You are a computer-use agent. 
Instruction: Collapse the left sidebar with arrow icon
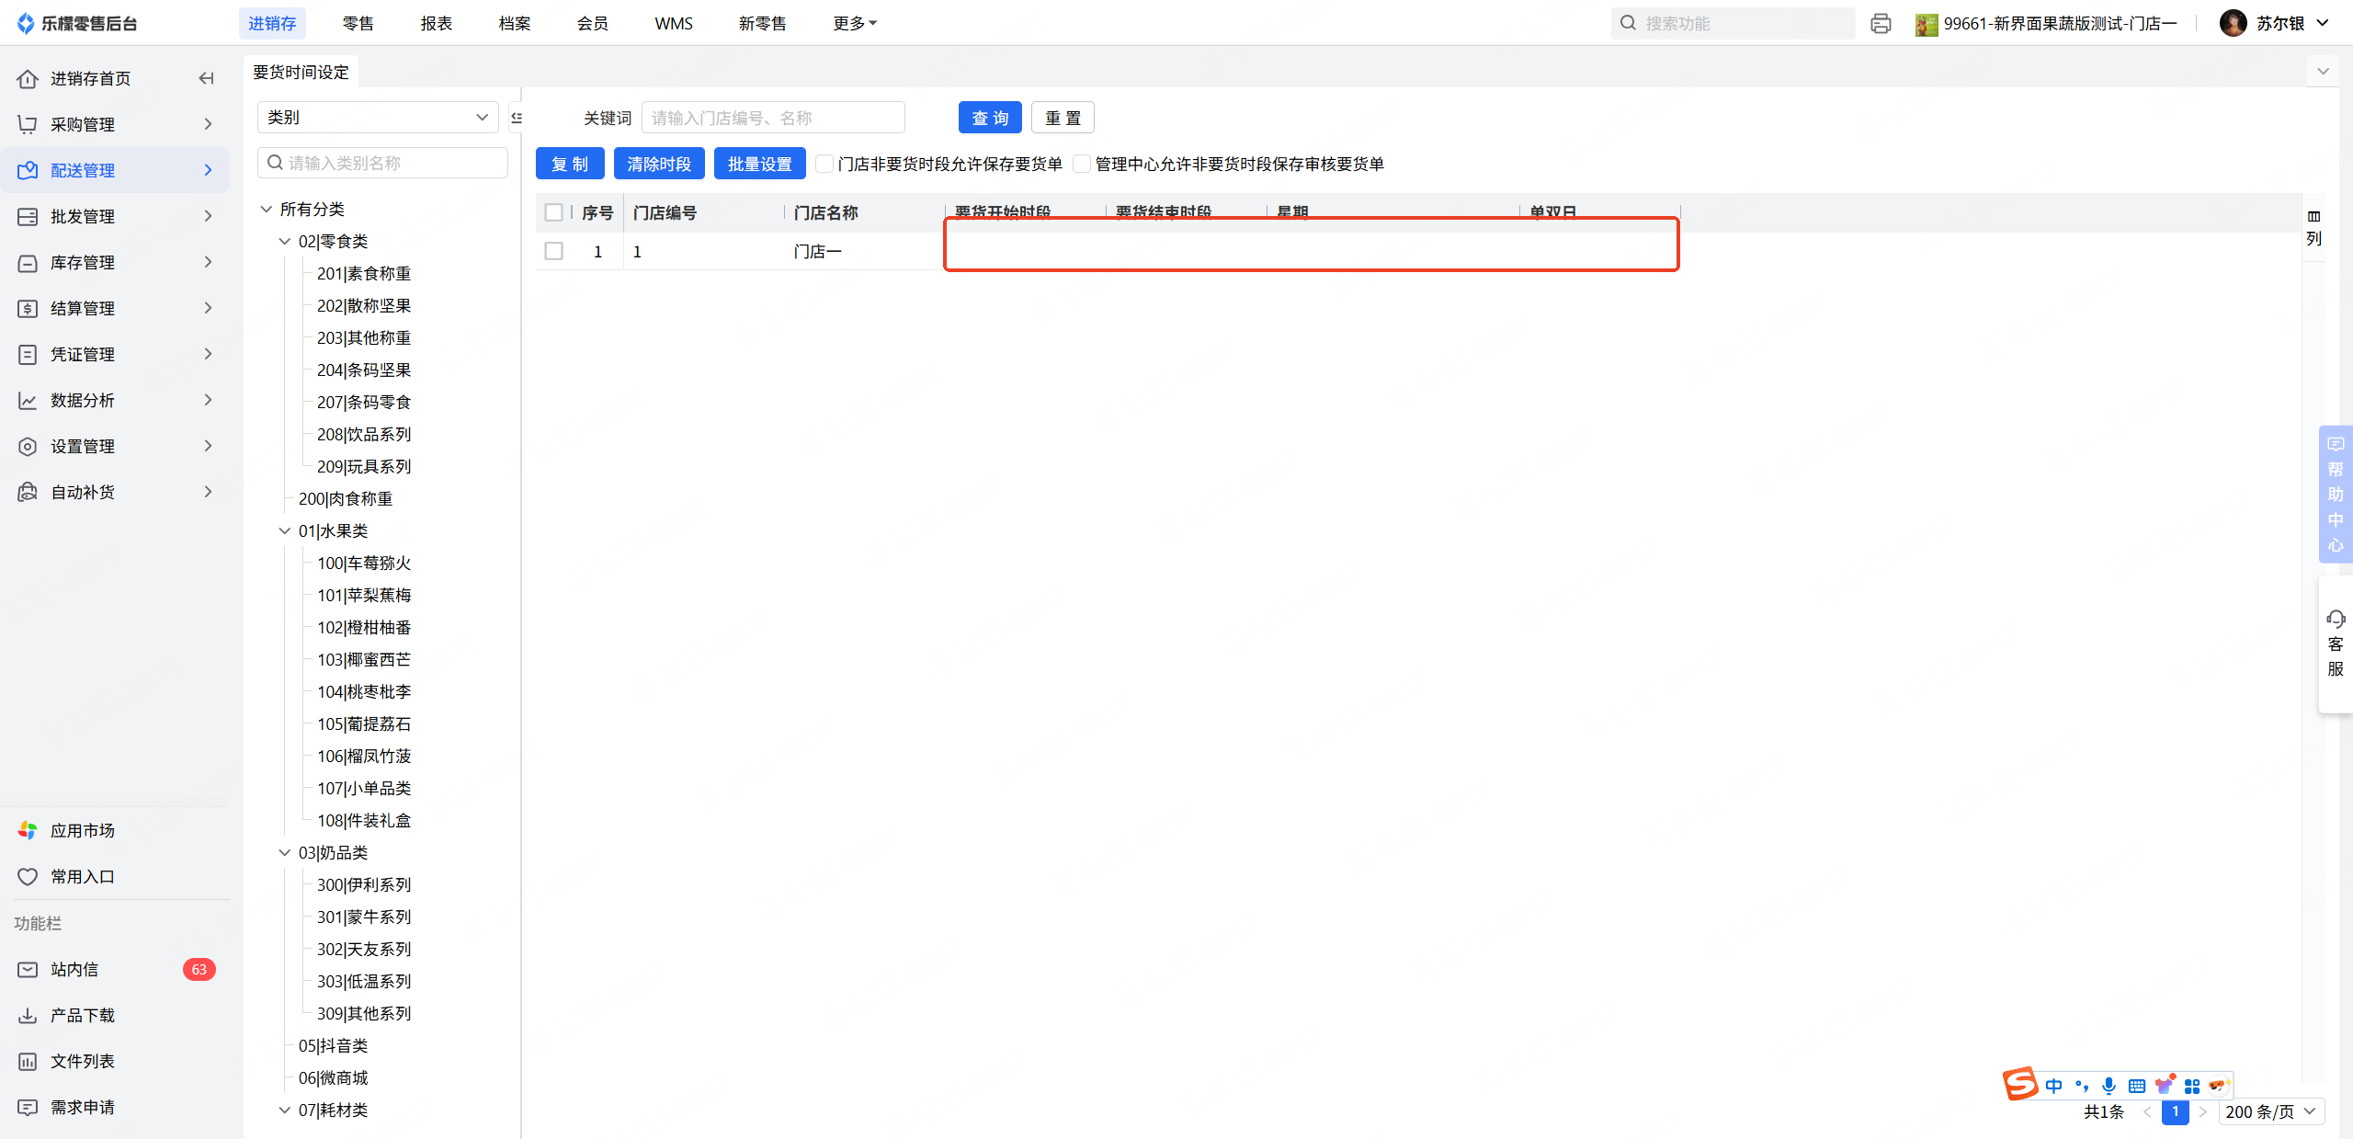206,78
